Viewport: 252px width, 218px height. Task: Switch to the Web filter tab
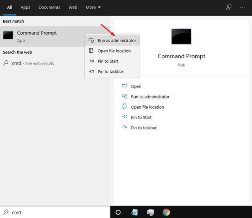(73, 7)
